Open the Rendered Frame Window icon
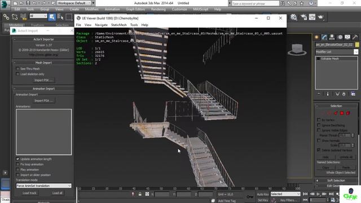Viewport: 361px width, 203px height. pyautogui.click(x=312, y=17)
